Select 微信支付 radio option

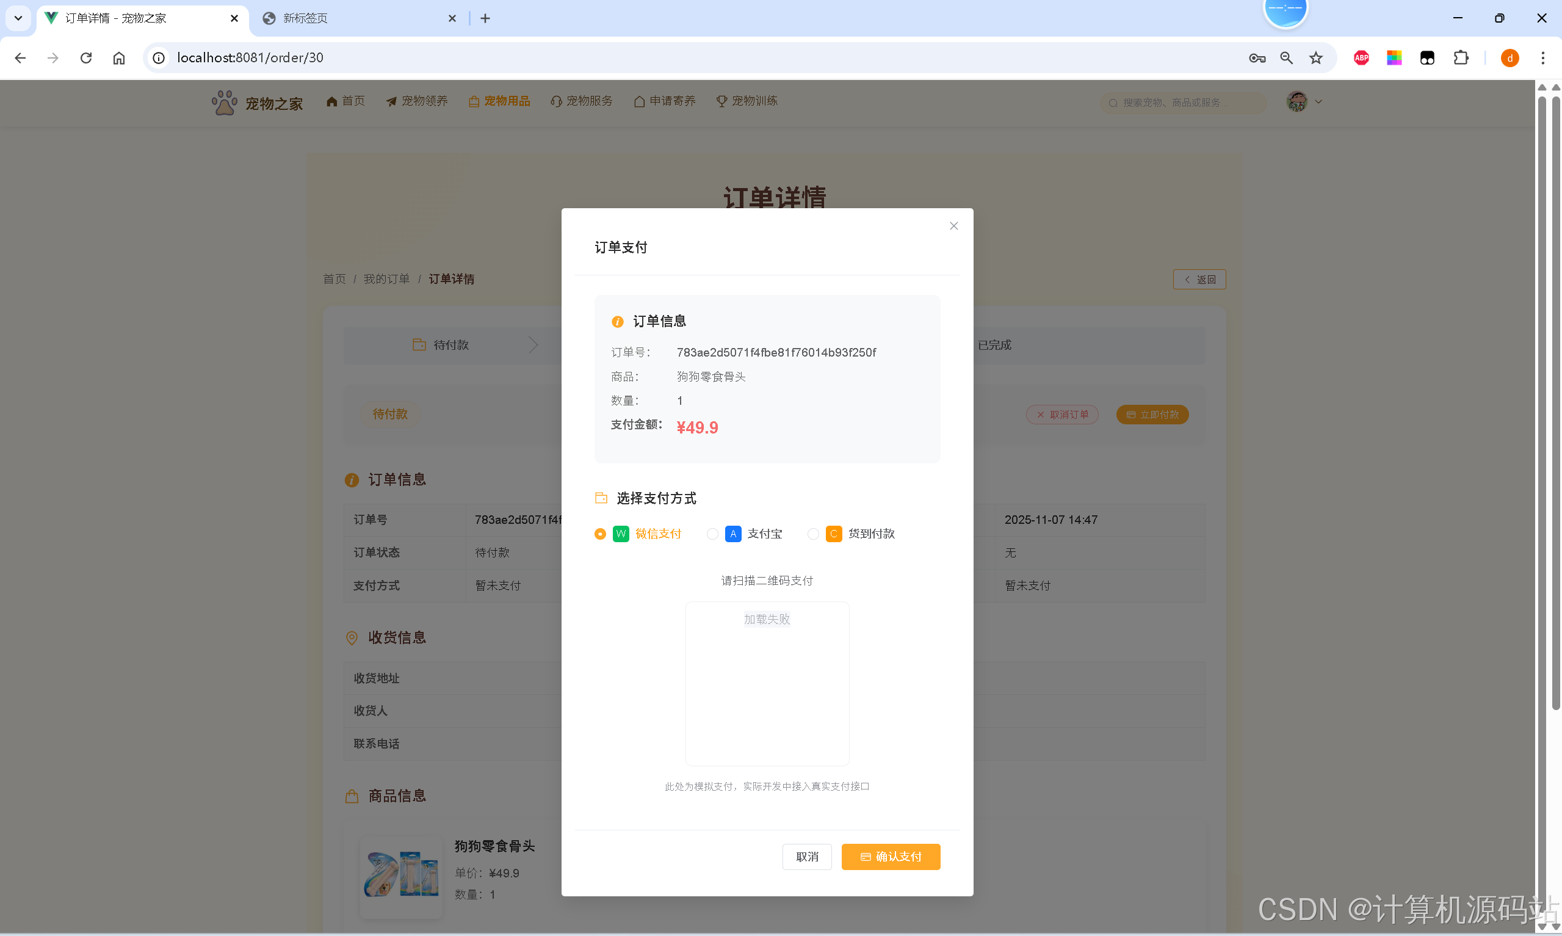pyautogui.click(x=638, y=534)
